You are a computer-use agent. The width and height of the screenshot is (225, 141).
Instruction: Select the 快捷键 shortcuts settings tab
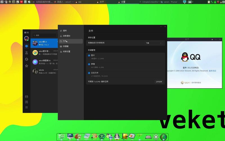pyautogui.click(x=71, y=46)
